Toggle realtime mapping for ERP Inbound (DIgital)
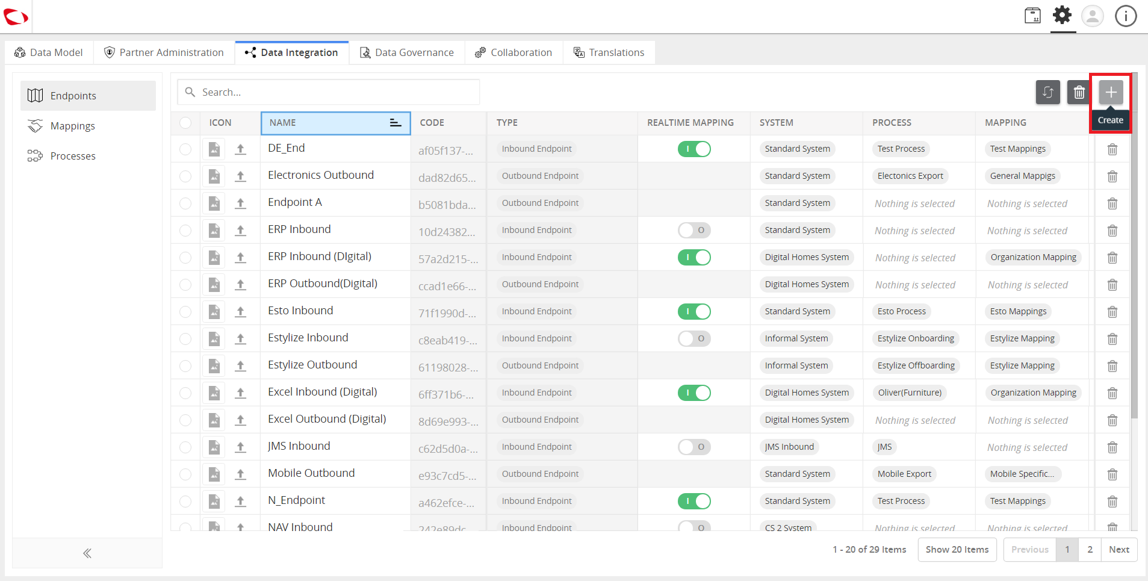 694,257
